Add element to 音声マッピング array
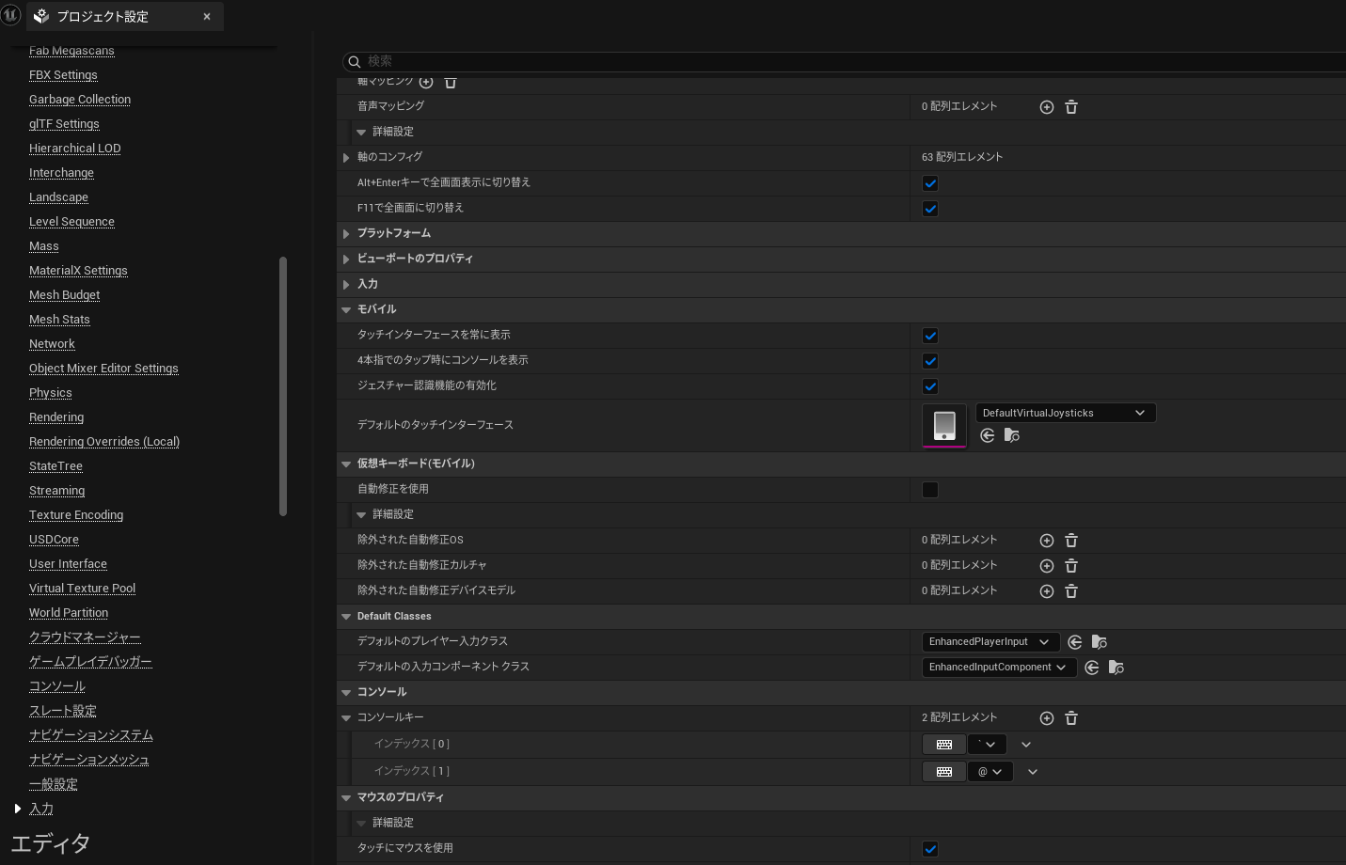 click(x=1047, y=107)
